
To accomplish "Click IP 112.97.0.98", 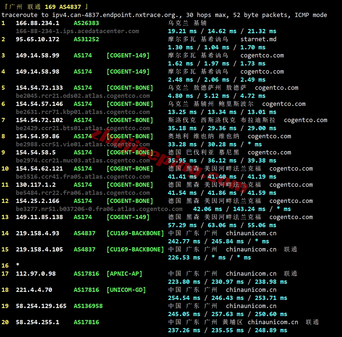I will click(36, 274).
